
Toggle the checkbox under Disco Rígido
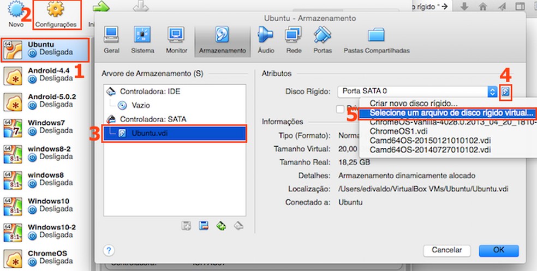click(340, 109)
